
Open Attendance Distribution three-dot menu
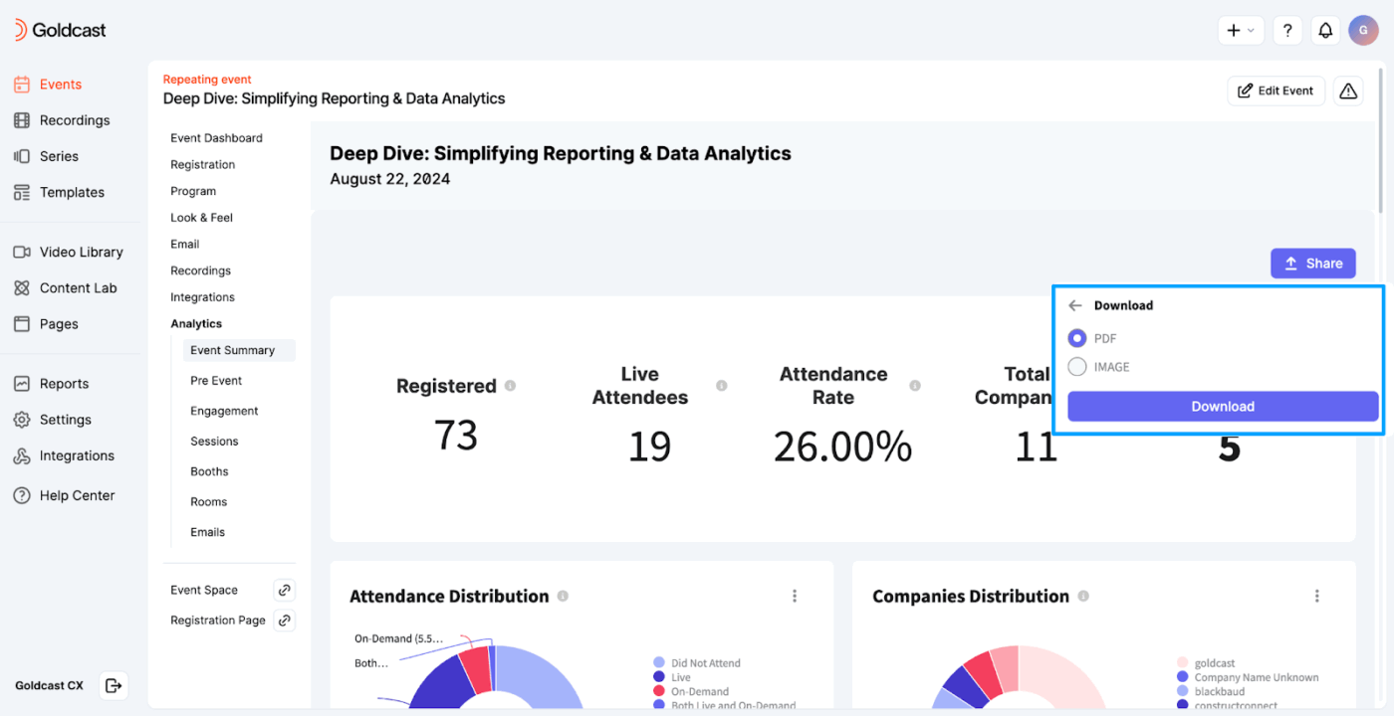tap(795, 596)
